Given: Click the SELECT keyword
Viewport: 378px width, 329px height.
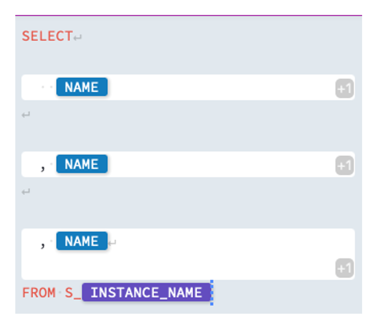Looking at the screenshot, I should 47,36.
